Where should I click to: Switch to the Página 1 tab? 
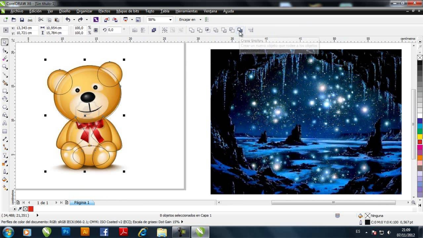pyautogui.click(x=82, y=202)
